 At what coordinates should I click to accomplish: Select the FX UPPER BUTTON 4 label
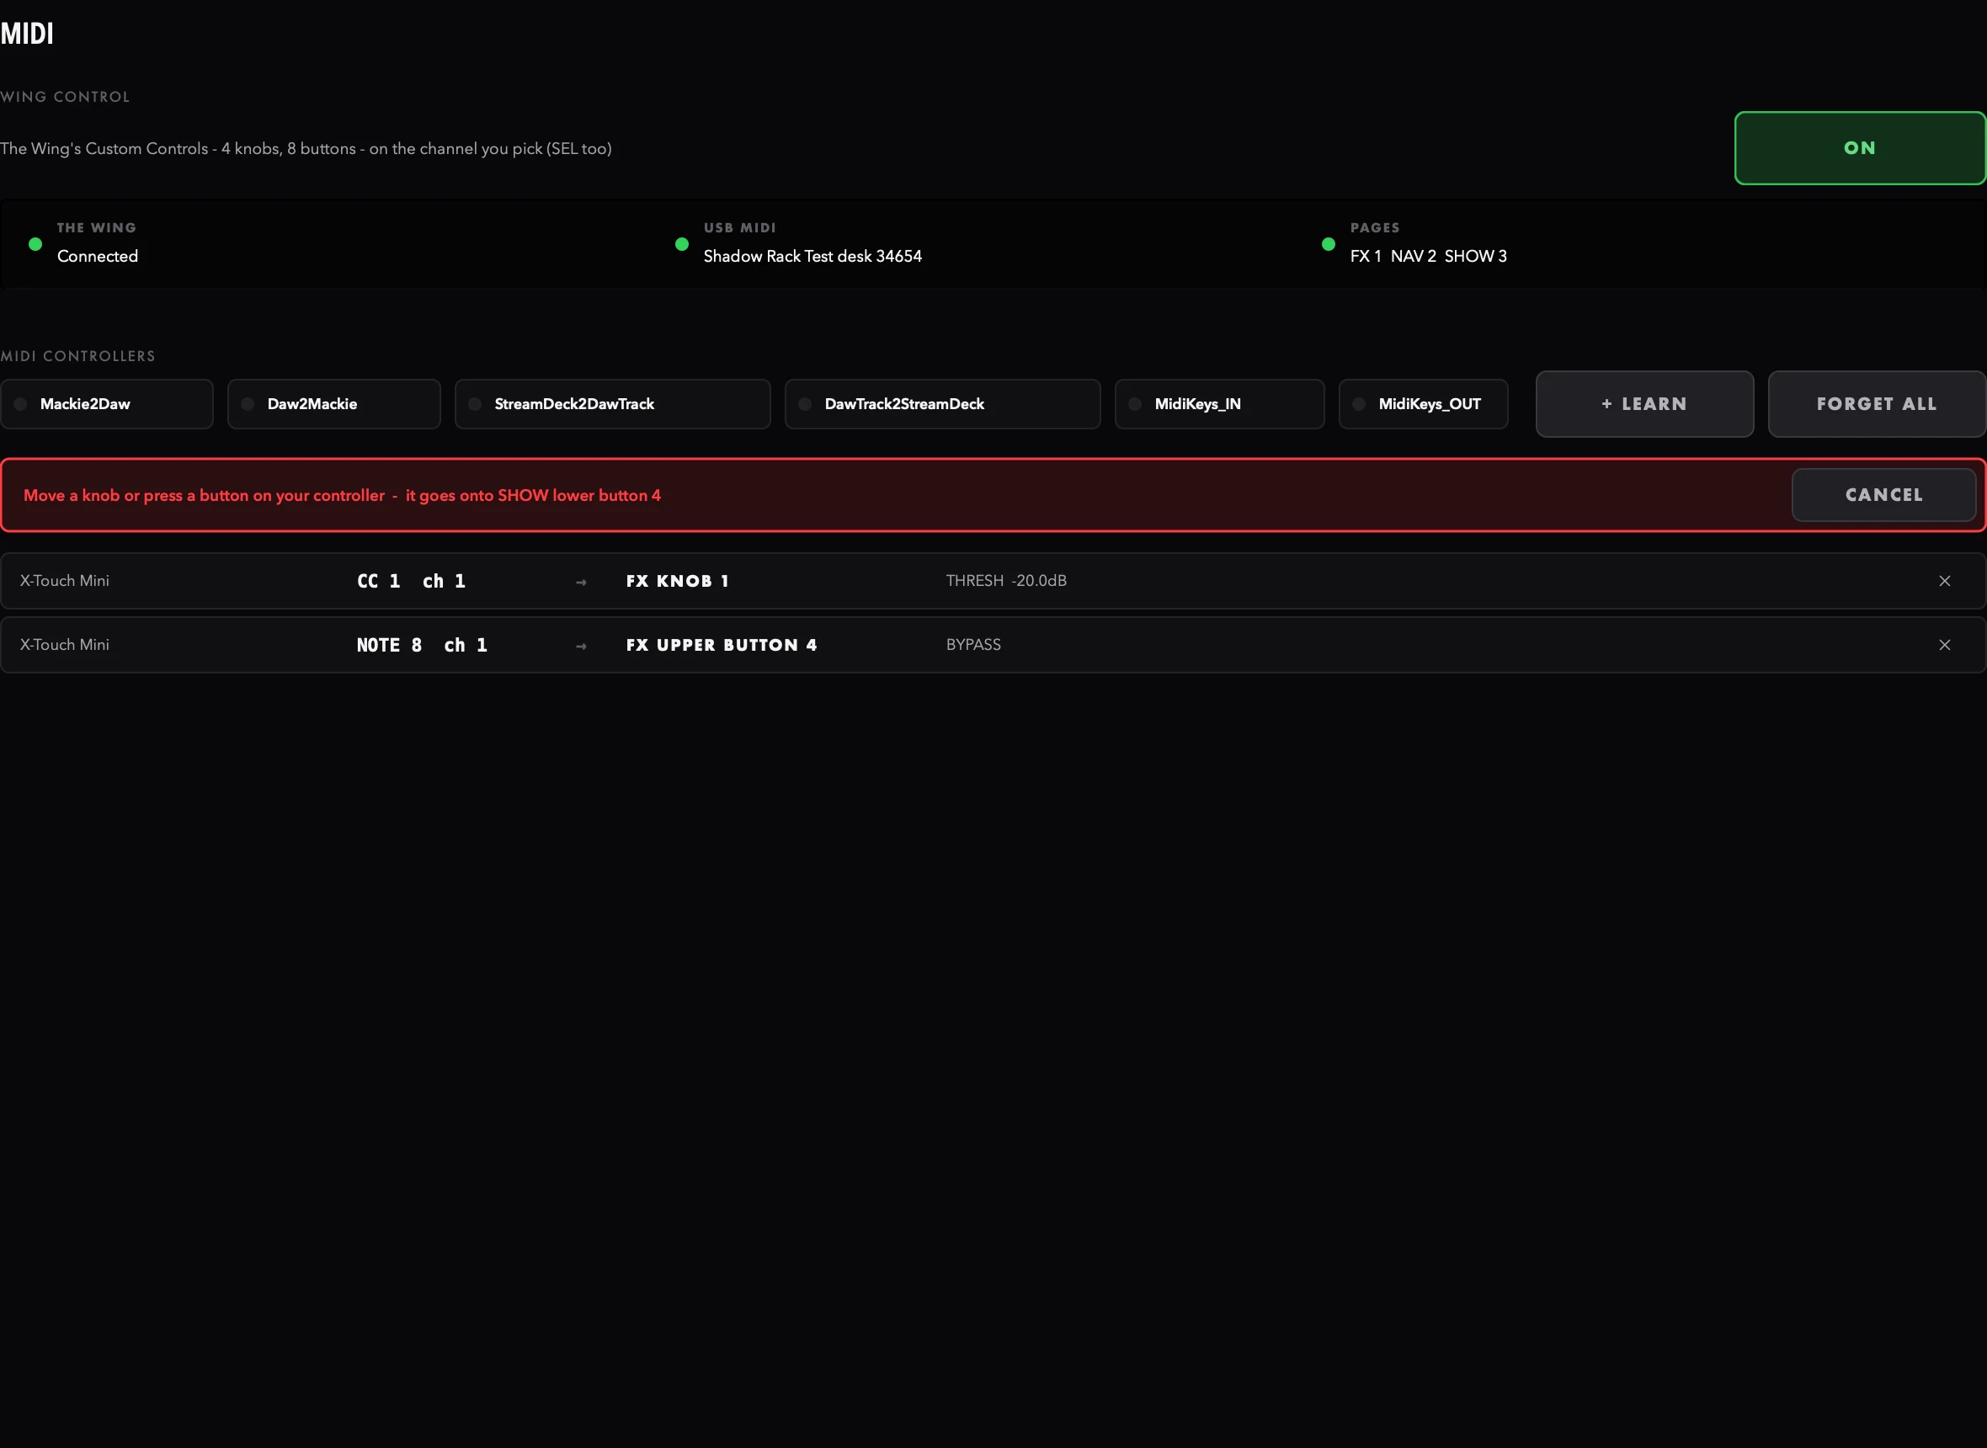(x=722, y=645)
